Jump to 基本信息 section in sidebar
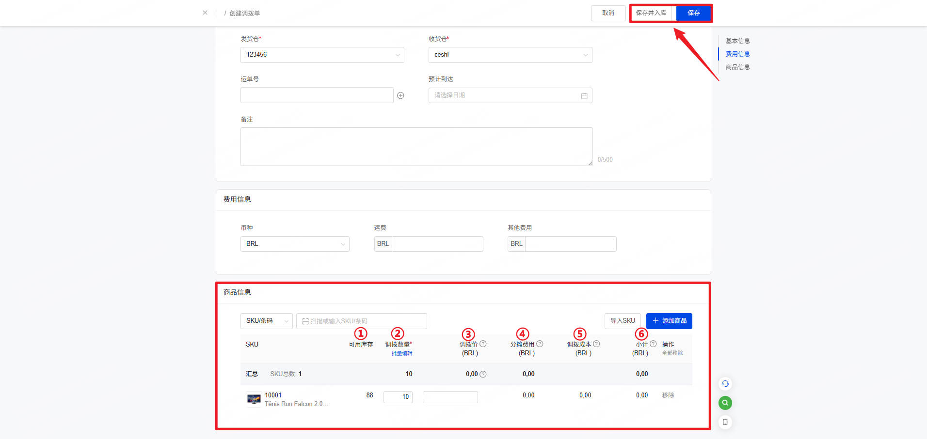Viewport: 927px width, 439px height. click(x=737, y=41)
